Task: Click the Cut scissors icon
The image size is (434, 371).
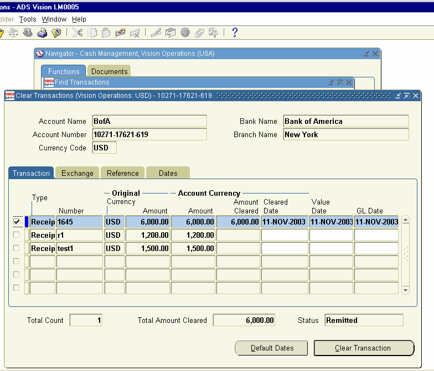Action: coord(77,33)
